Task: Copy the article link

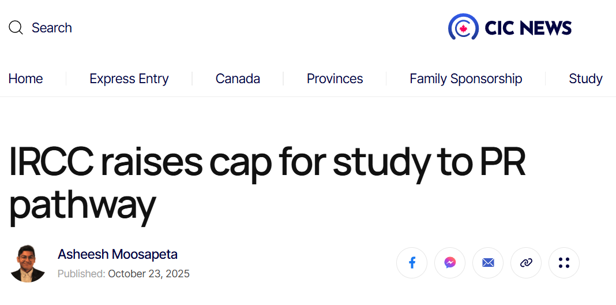Action: [526, 263]
